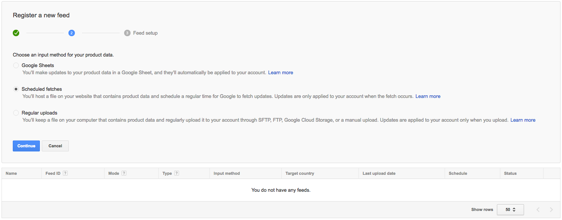This screenshot has width=562, height=220.
Task: Open the Feed ID help tooltip
Action: (x=65, y=173)
